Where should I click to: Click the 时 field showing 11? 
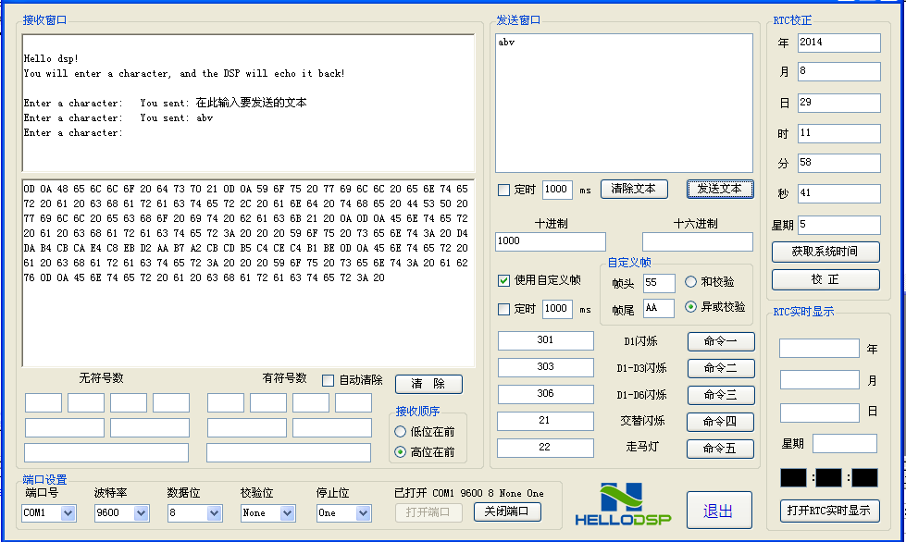pyautogui.click(x=839, y=133)
